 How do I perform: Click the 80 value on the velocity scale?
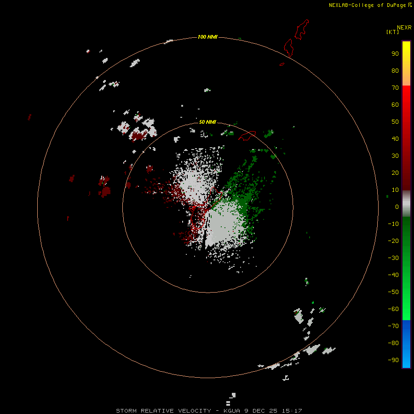(395, 71)
